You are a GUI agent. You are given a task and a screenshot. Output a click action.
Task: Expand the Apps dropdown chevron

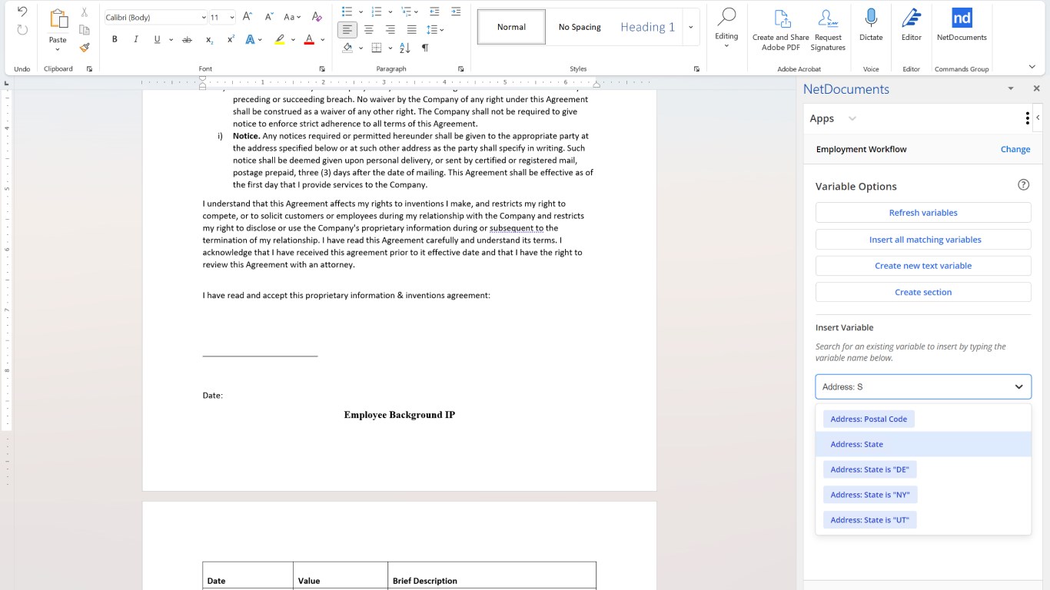point(852,118)
